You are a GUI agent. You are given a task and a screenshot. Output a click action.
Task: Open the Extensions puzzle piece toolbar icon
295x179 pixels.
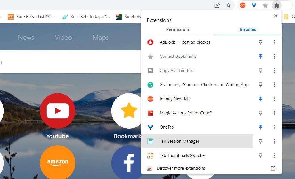(277, 5)
